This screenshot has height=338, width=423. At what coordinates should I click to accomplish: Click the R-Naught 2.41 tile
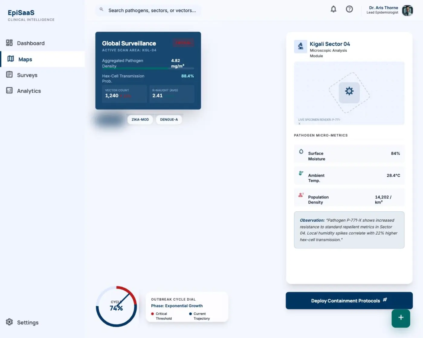click(x=172, y=94)
